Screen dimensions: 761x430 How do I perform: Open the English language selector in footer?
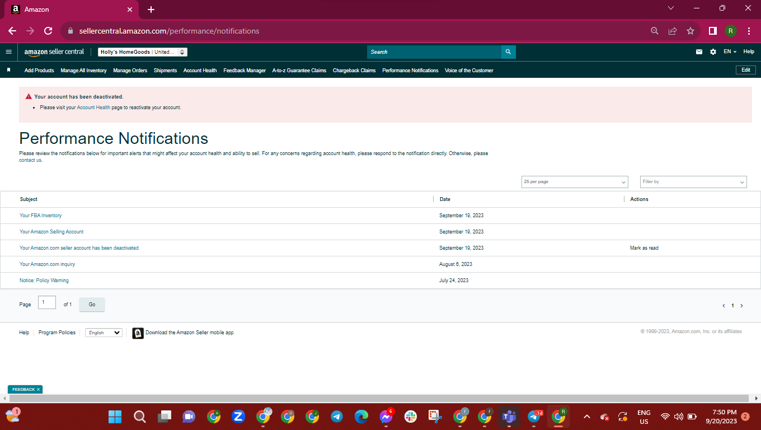click(x=104, y=333)
